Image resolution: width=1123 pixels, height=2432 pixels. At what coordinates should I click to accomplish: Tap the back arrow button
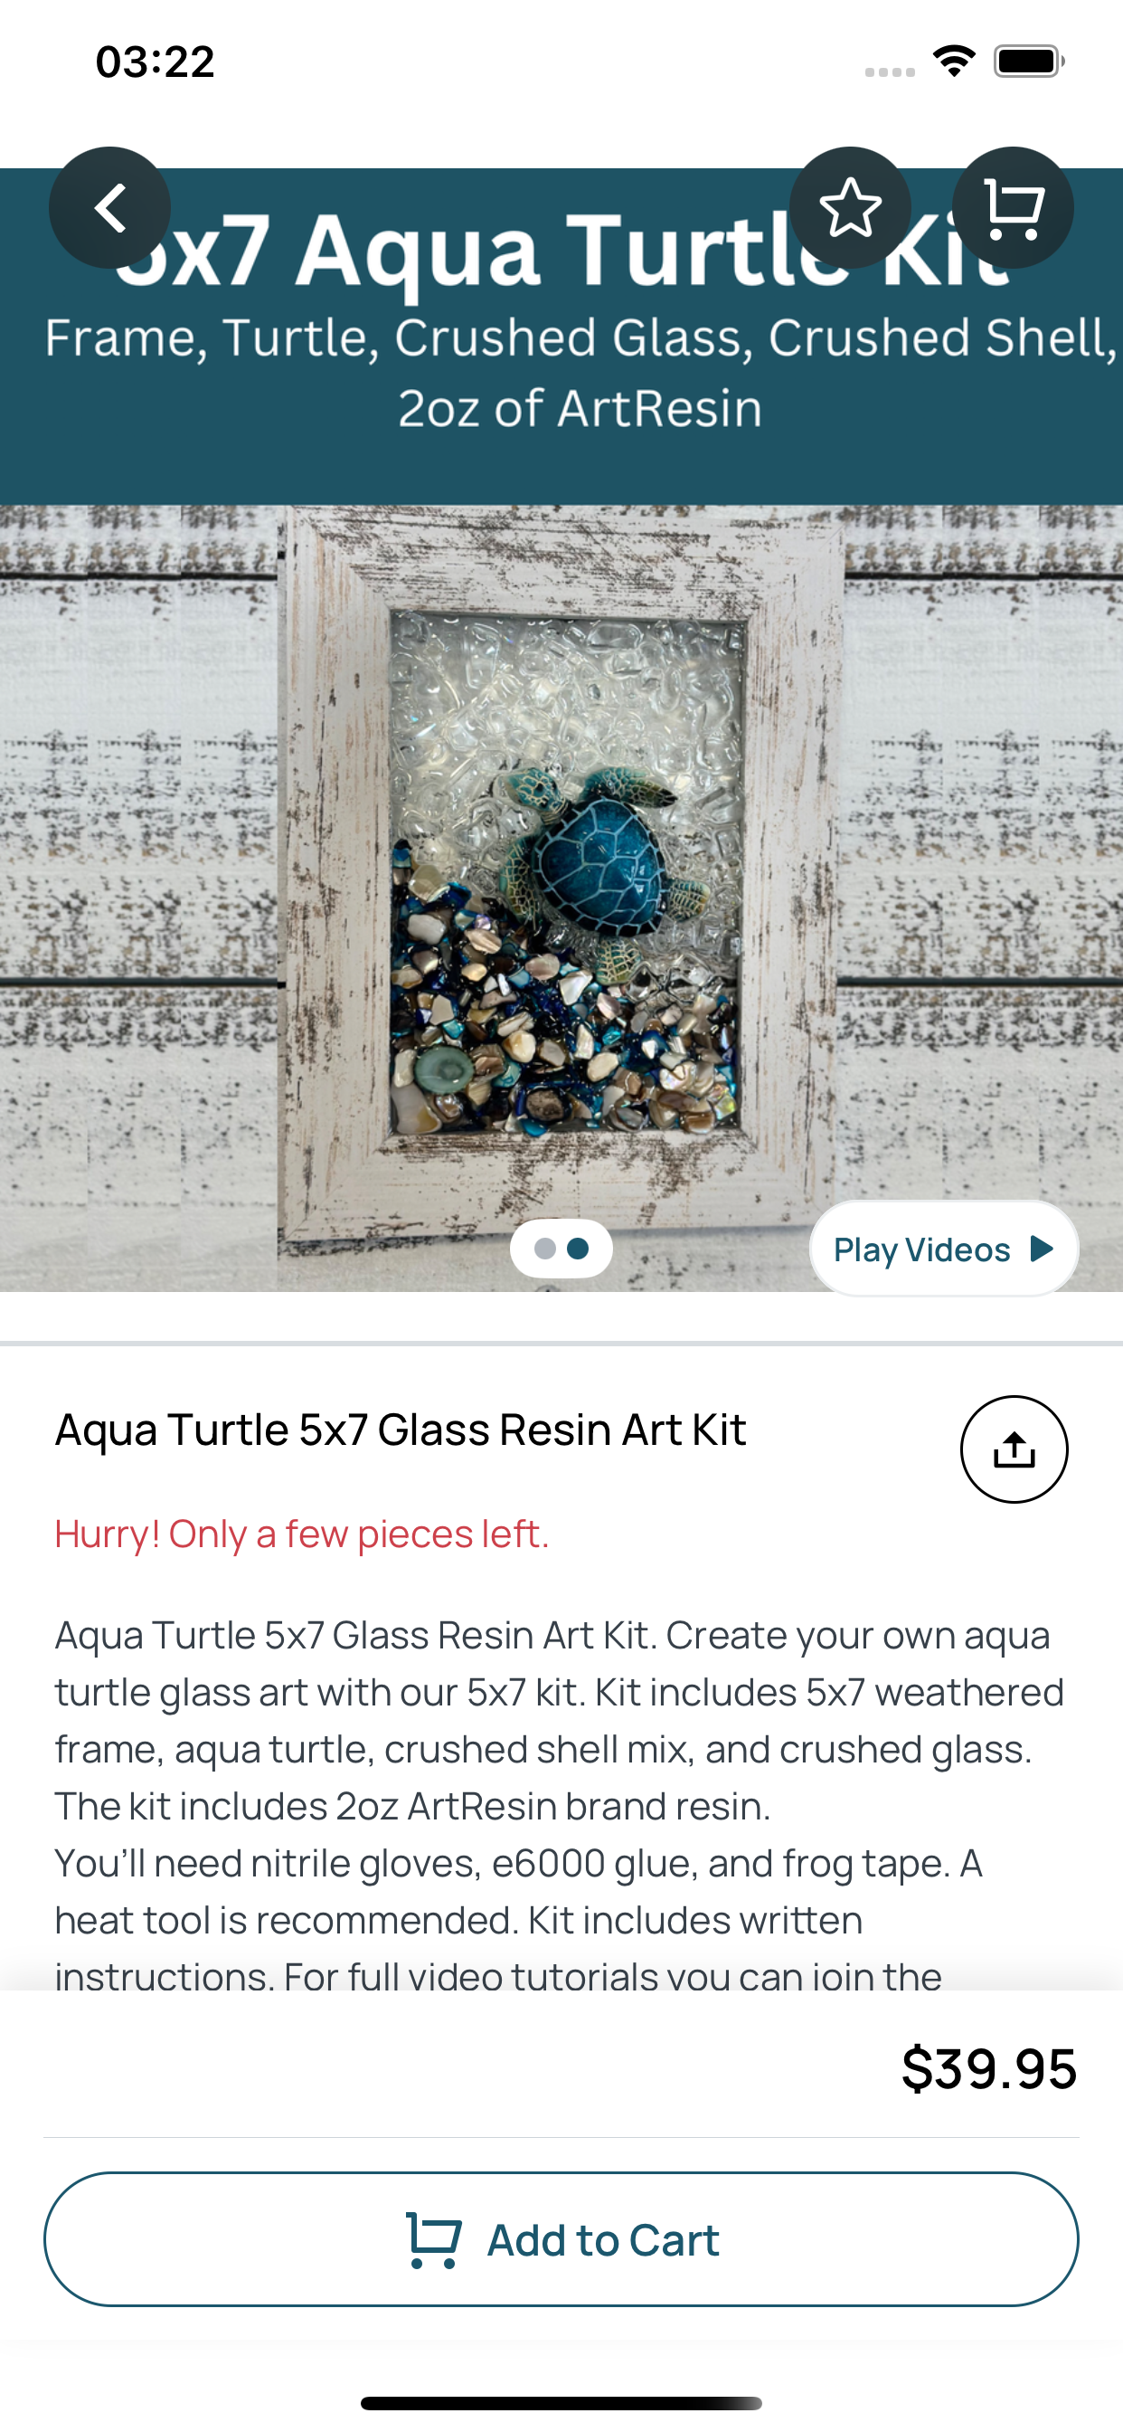[109, 208]
